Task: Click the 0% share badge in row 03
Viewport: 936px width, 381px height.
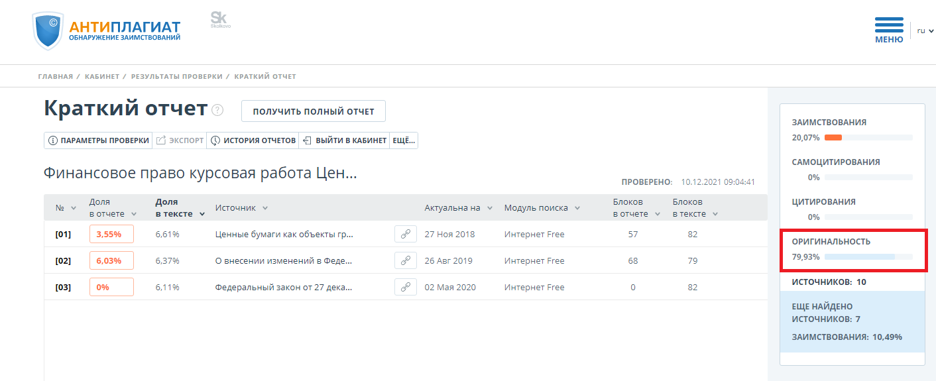Action: [x=111, y=288]
